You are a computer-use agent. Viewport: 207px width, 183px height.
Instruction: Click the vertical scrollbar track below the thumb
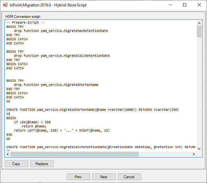click(x=199, y=96)
